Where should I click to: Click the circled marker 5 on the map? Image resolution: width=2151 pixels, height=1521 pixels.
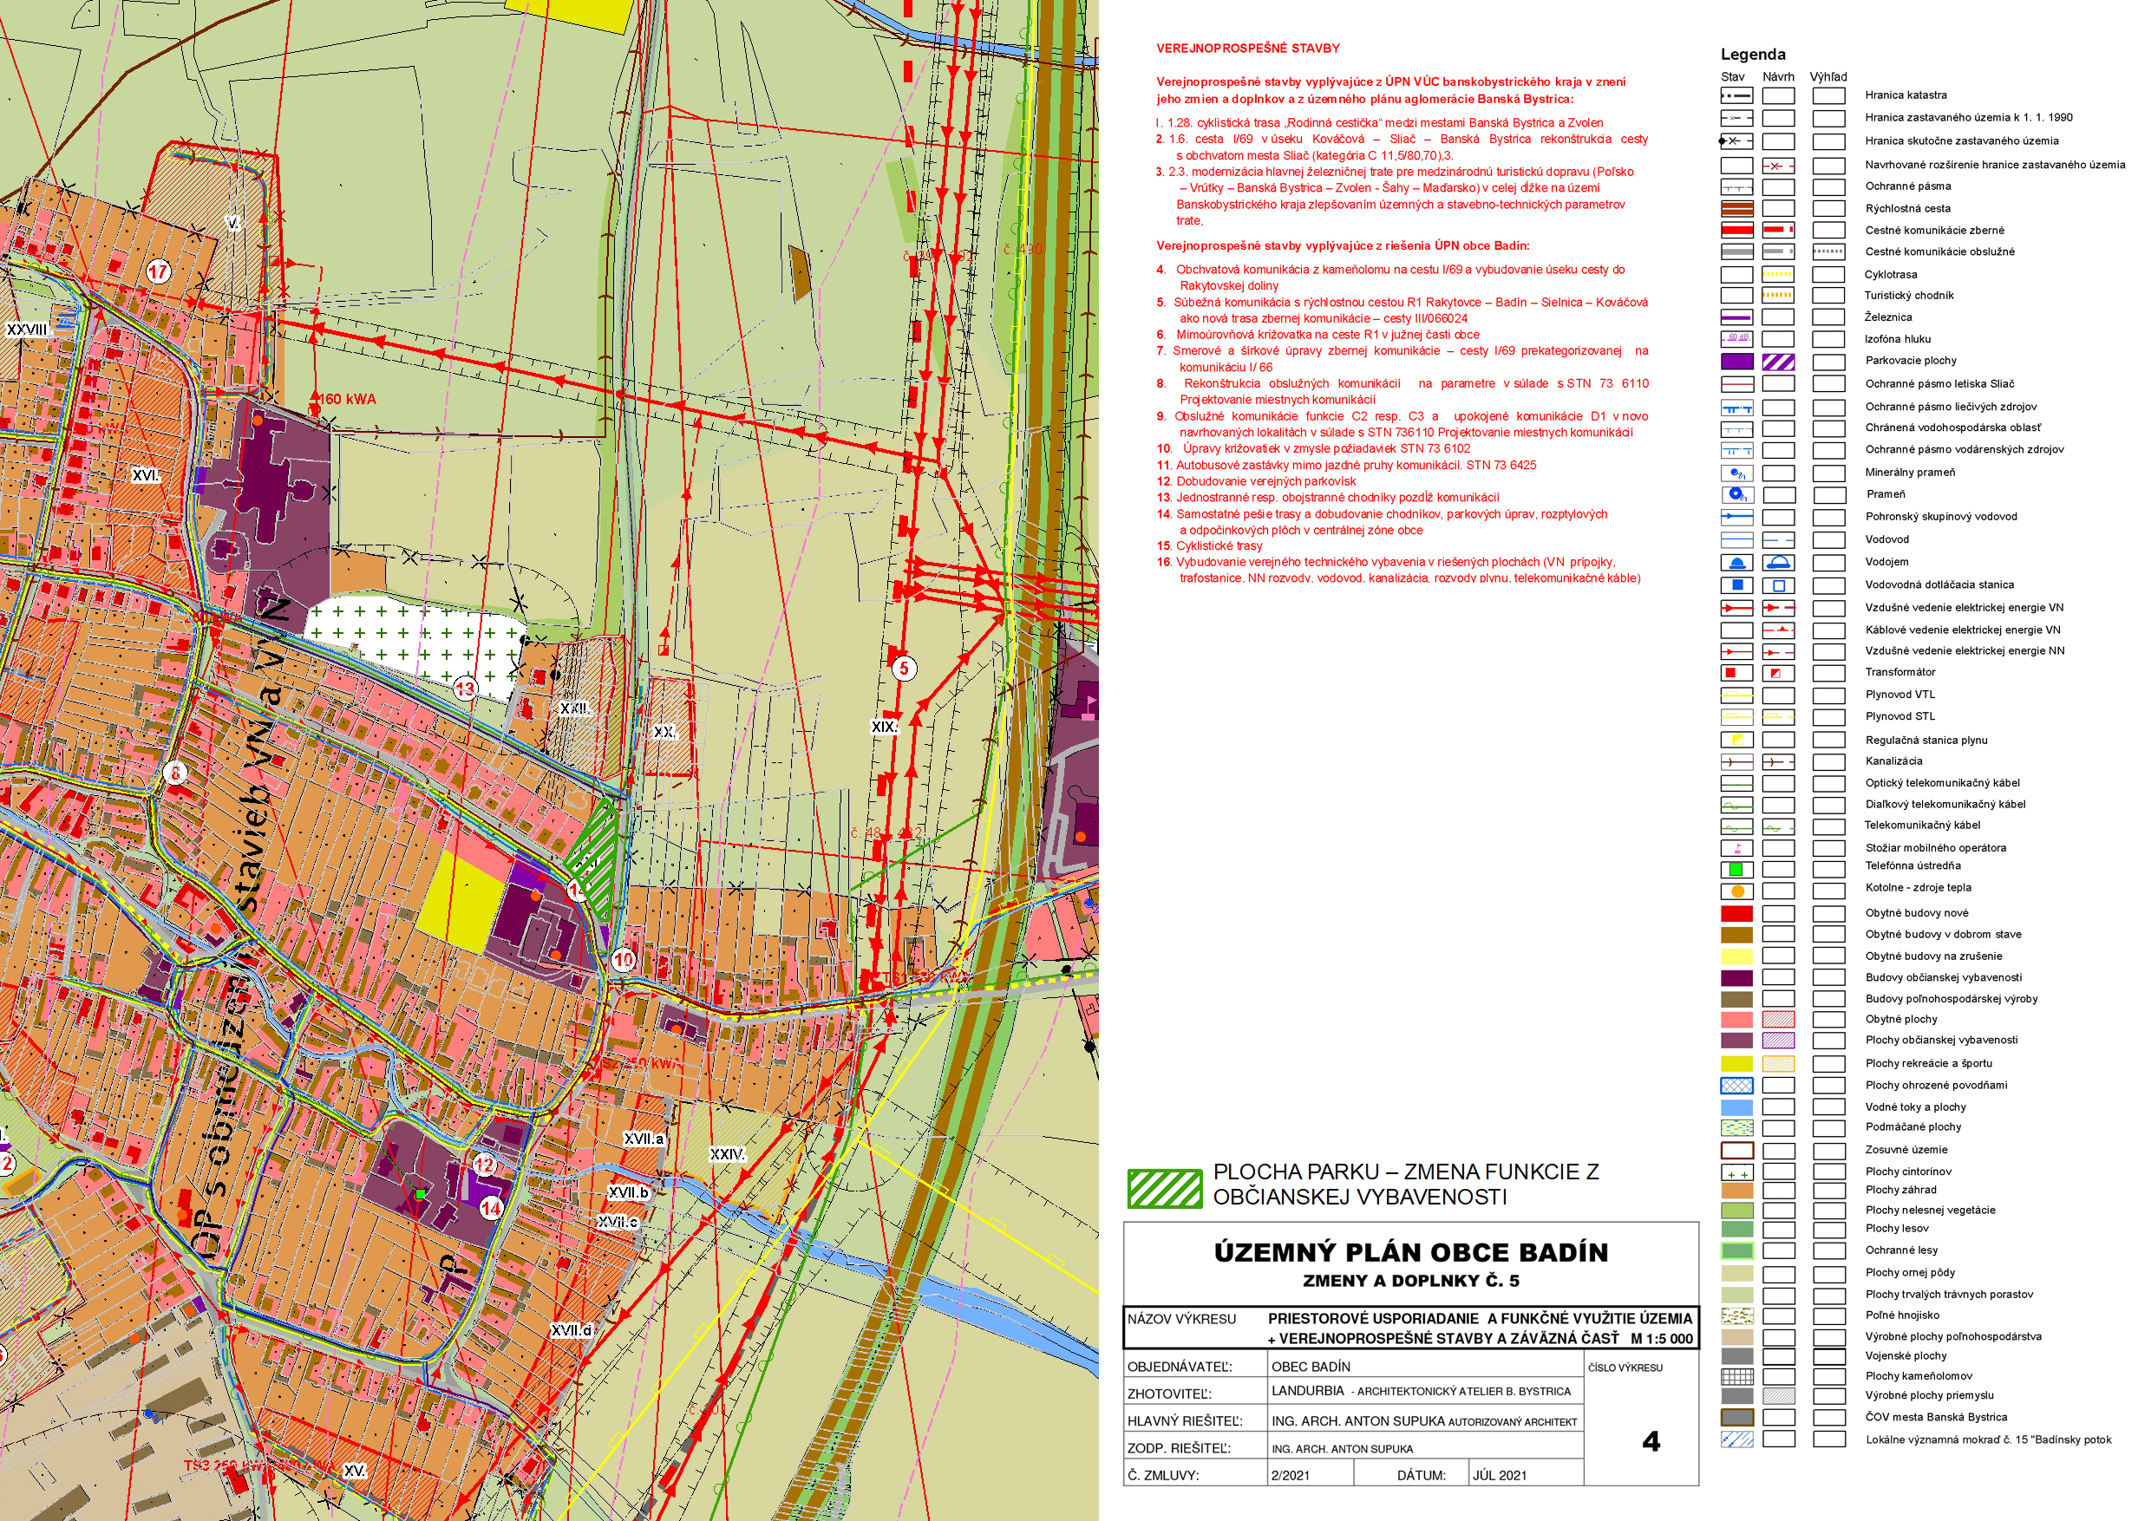coord(903,668)
